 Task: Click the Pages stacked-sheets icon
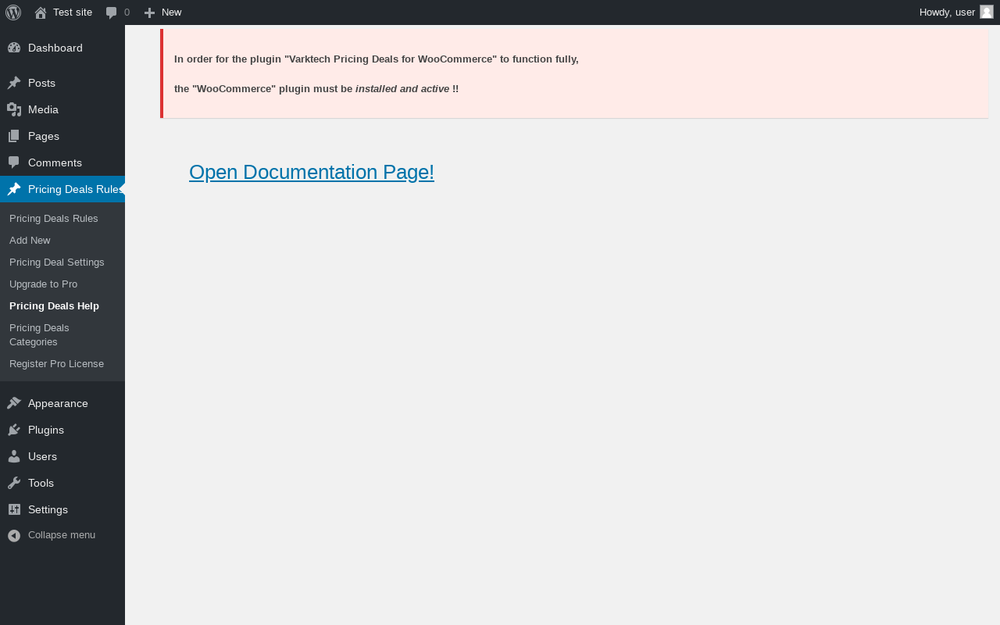point(14,136)
